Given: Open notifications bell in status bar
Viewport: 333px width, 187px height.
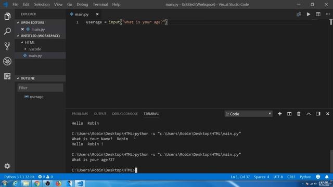Looking at the screenshot, I should tap(327, 177).
